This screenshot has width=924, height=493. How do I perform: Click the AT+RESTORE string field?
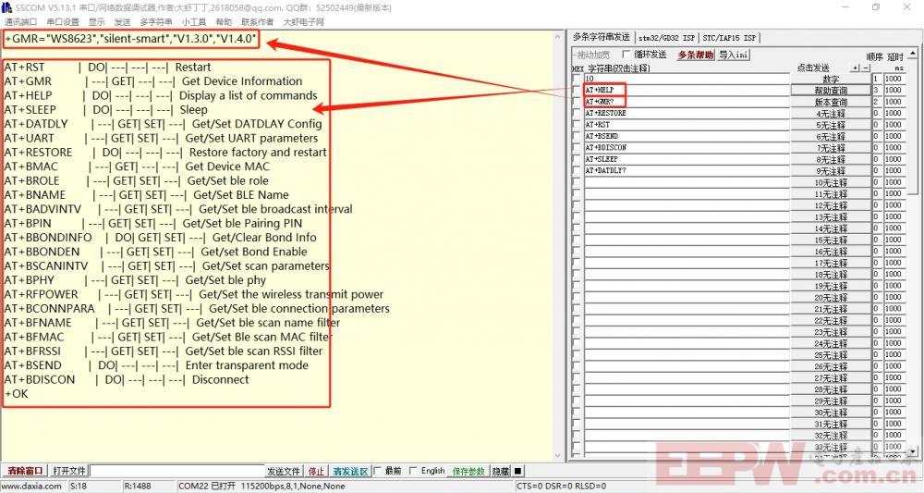pyautogui.click(x=687, y=113)
